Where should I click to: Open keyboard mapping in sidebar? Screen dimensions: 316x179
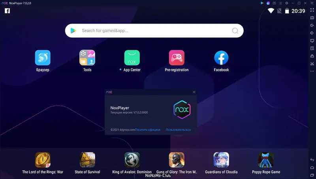(312, 18)
